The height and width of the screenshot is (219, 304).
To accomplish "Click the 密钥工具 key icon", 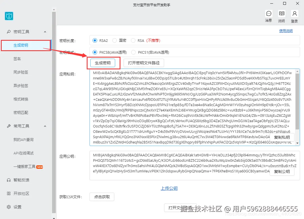I will (8, 32).
